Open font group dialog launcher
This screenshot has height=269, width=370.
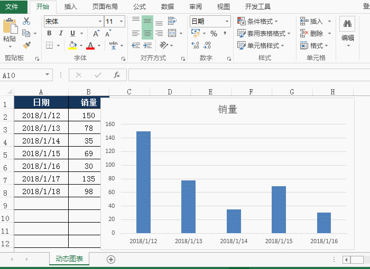tap(123, 59)
